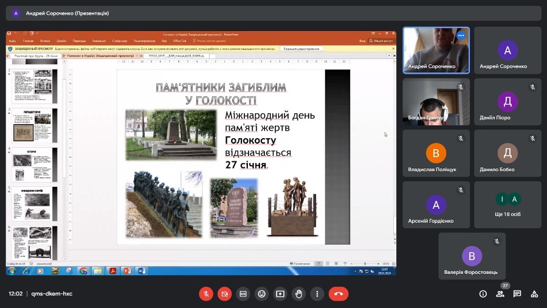This screenshot has width=547, height=308.
Task: Open the activities panel icon
Action: (534, 293)
